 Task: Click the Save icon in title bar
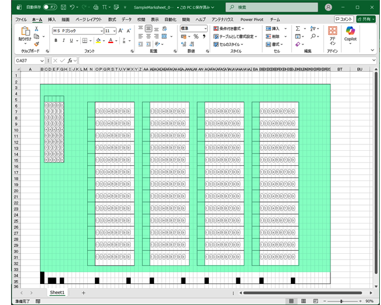click(x=62, y=7)
